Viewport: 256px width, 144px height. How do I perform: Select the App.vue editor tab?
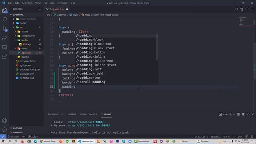coord(57,9)
